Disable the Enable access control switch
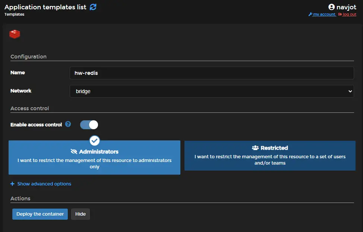 click(88, 124)
